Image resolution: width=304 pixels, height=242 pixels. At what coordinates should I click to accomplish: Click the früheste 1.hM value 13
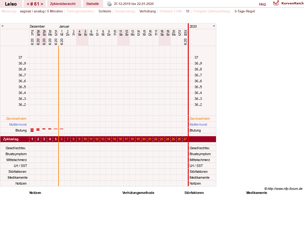click(x=187, y=11)
